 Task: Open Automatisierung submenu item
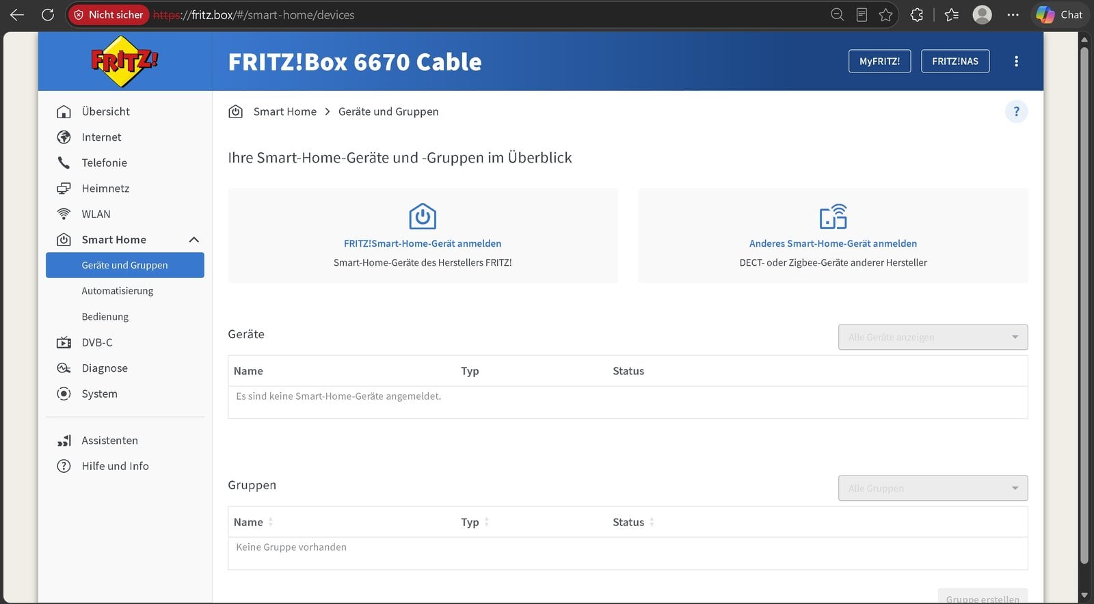(118, 291)
